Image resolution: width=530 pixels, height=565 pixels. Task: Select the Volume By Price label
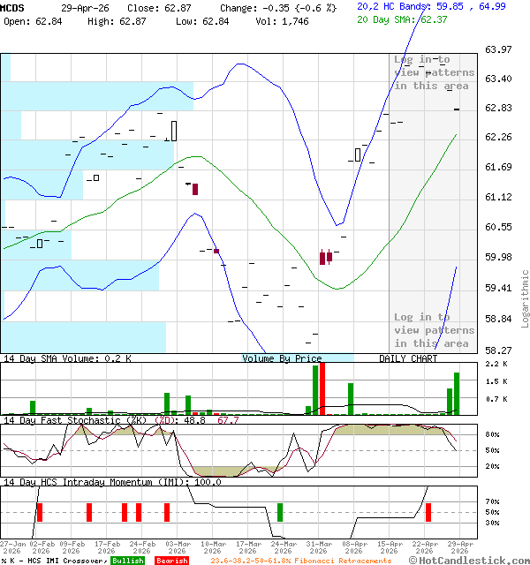tap(283, 358)
